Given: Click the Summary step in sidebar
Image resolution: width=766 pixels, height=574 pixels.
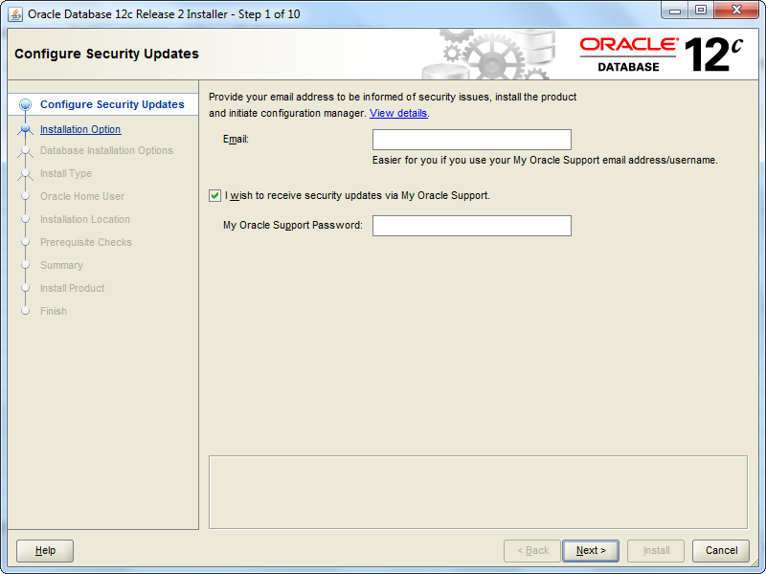Looking at the screenshot, I should point(61,265).
